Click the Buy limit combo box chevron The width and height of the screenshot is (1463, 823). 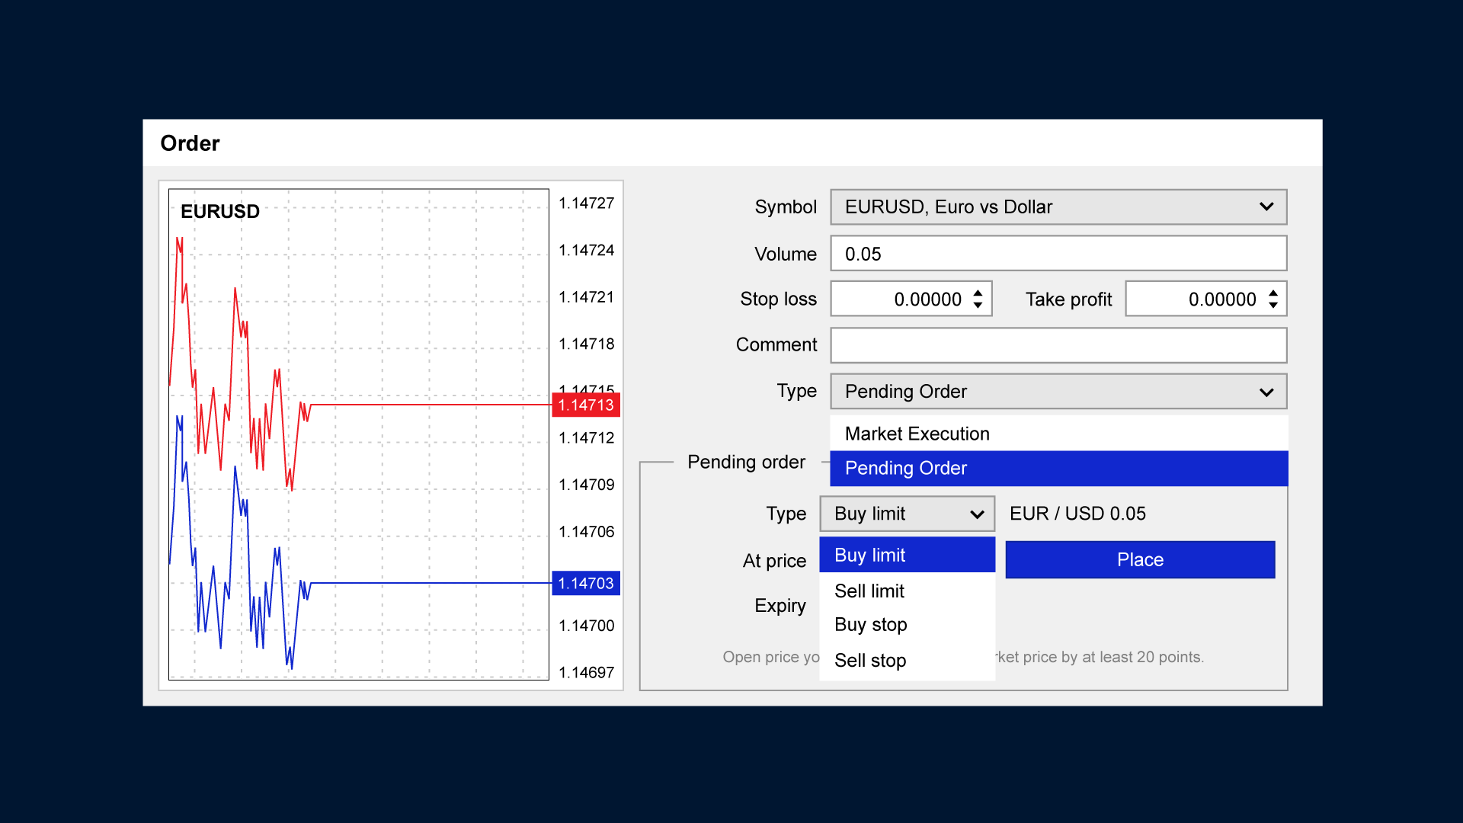click(x=976, y=514)
